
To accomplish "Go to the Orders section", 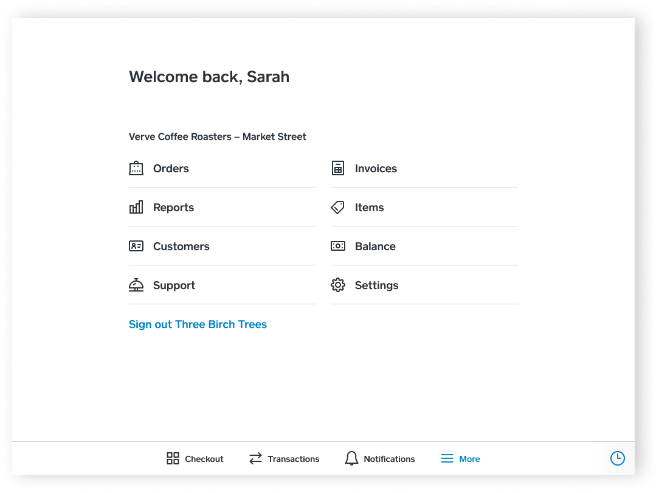I will 223,168.
